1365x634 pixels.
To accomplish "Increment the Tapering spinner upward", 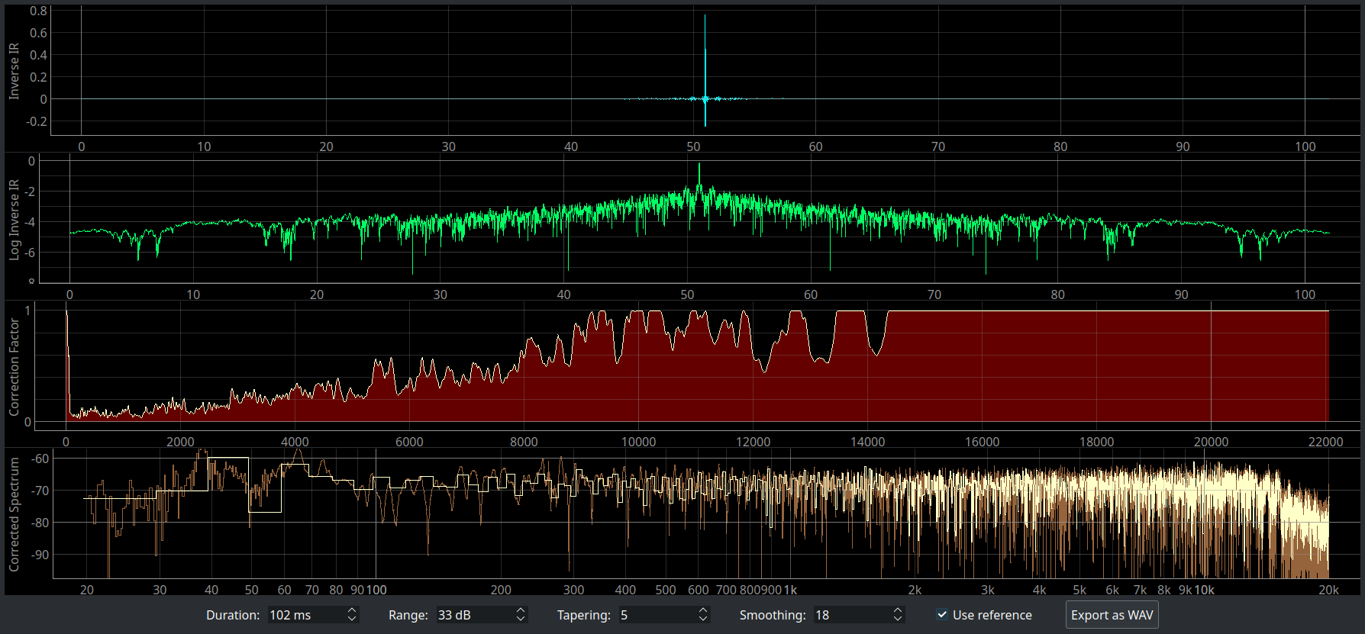I will [703, 610].
